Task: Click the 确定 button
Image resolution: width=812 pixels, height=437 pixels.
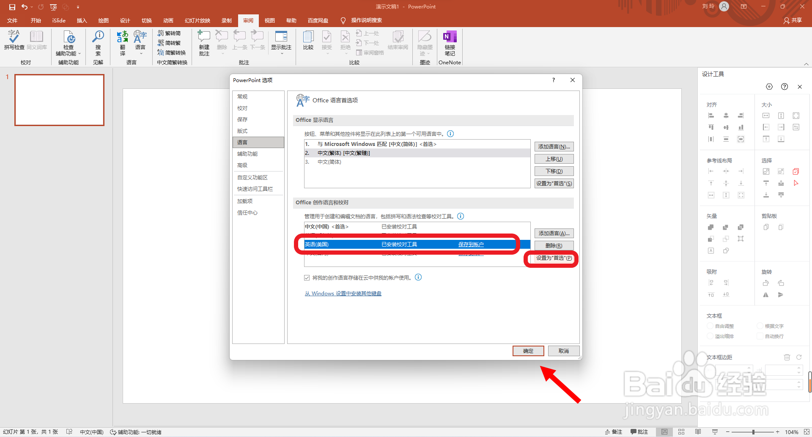Action: [x=528, y=351]
